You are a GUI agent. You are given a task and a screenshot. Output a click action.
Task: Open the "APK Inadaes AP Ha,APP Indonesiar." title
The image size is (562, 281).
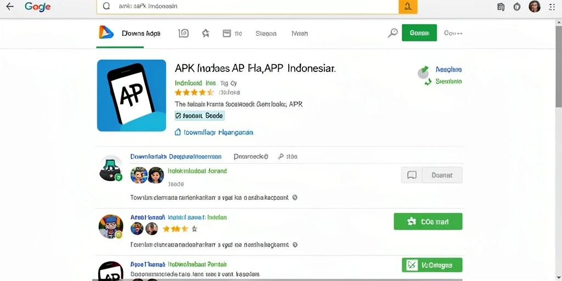point(255,68)
